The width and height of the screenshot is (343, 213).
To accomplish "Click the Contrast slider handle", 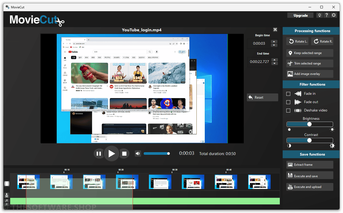I will (310, 140).
